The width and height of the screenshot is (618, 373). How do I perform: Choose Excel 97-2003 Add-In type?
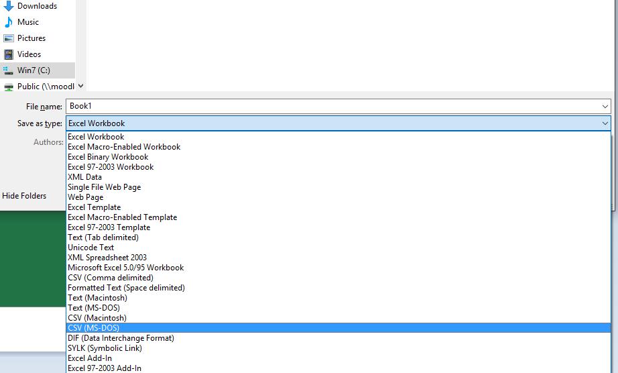(338, 368)
